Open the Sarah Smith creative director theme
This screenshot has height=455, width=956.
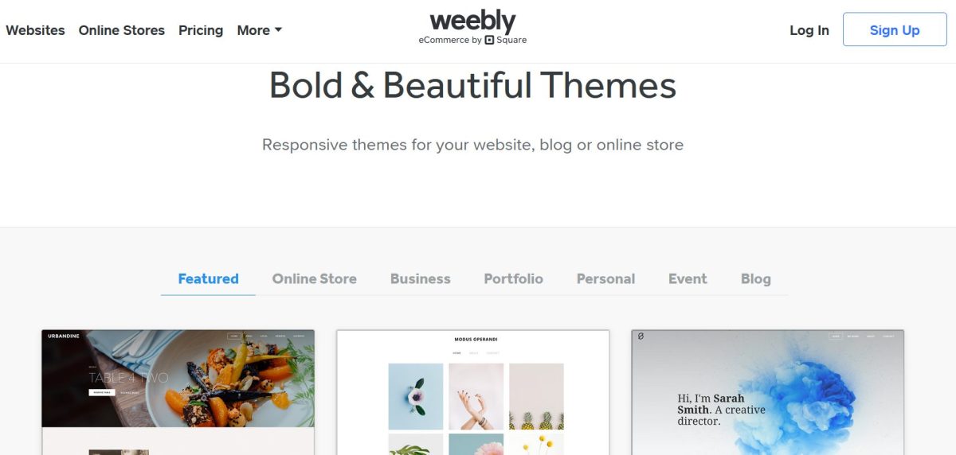click(x=767, y=391)
